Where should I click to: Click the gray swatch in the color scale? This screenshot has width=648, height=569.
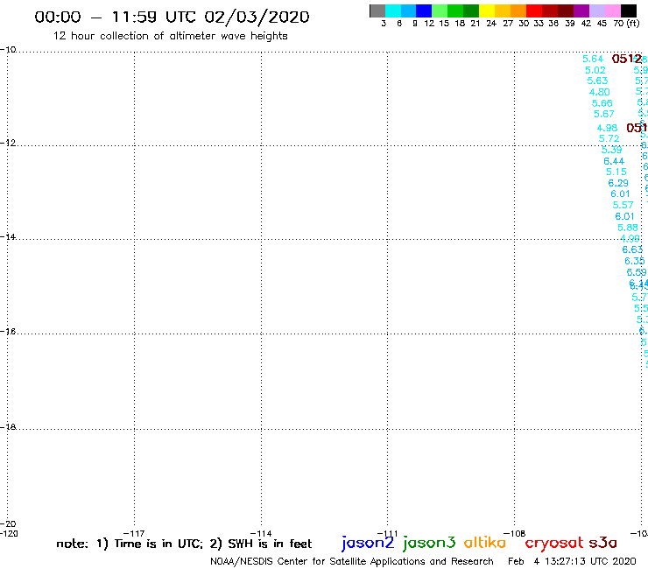pos(377,11)
